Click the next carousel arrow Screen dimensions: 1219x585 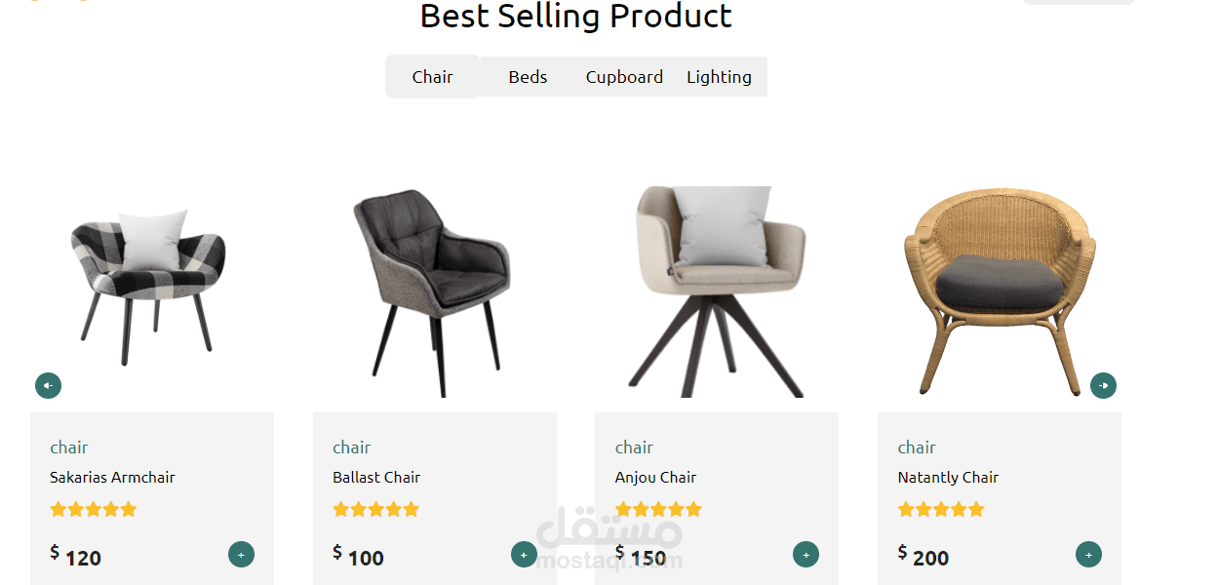(1103, 386)
